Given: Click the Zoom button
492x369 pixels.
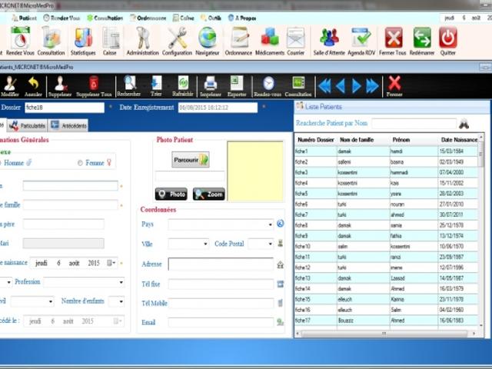Looking at the screenshot, I should [x=208, y=194].
